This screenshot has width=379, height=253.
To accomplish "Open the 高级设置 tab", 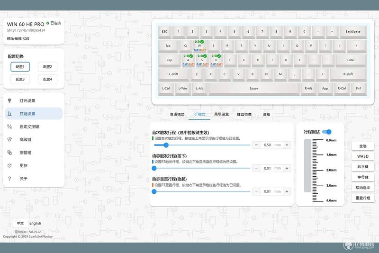I will click(221, 114).
